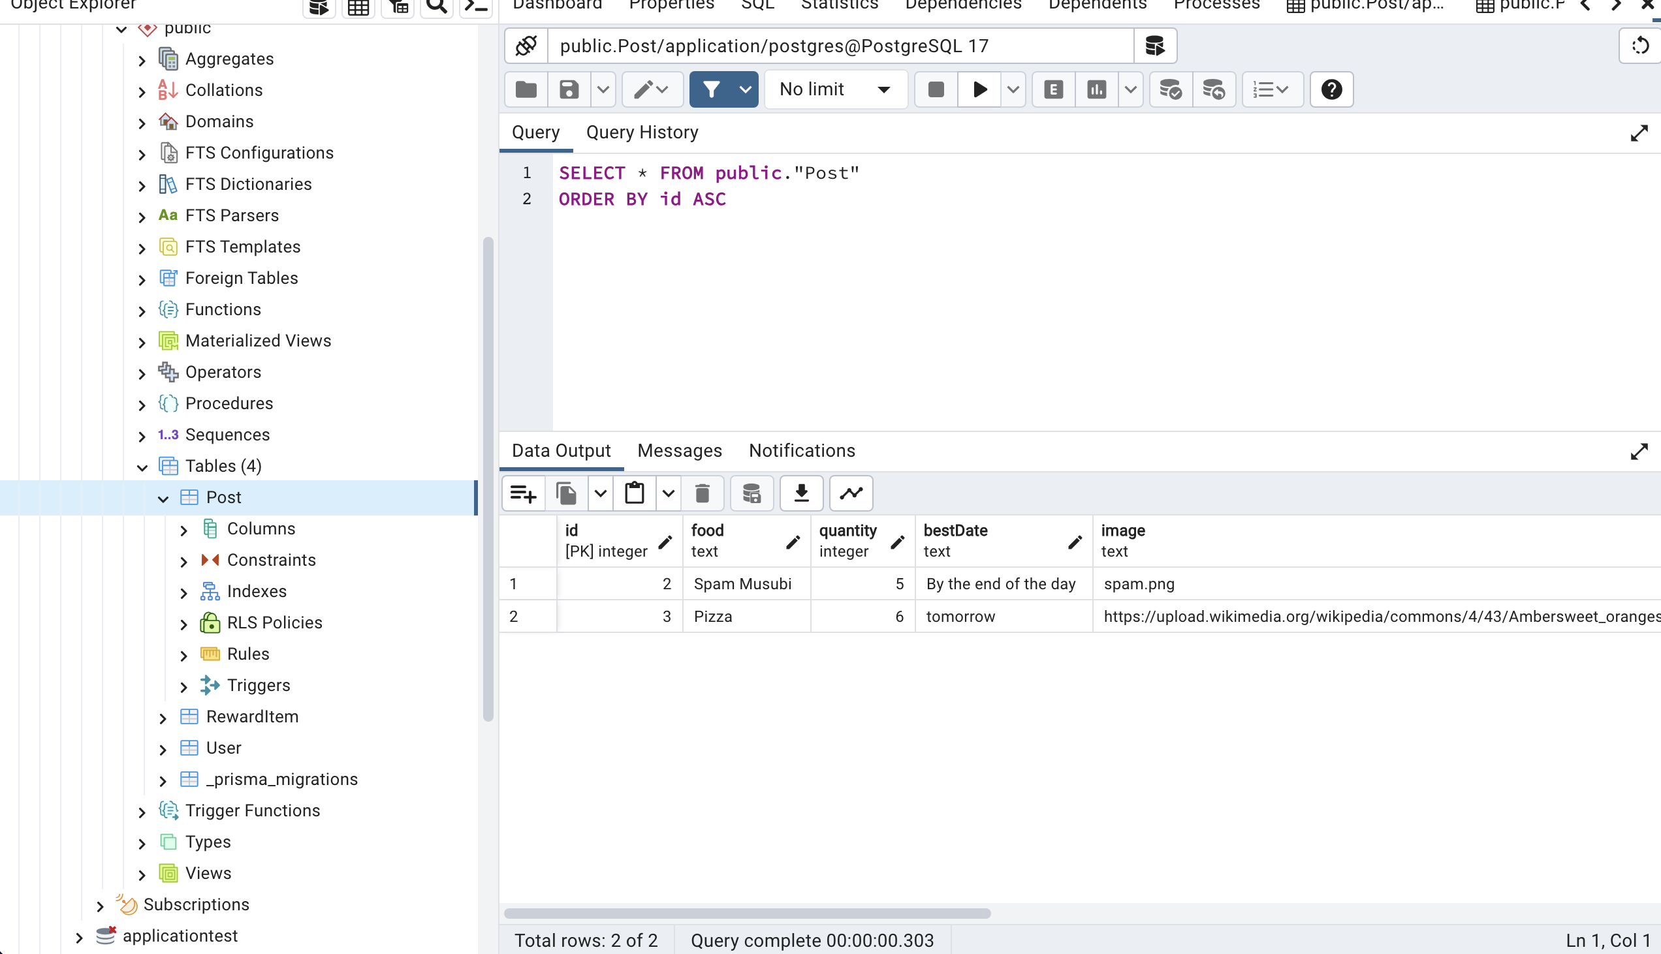Open the save options dropdown arrow

(x=603, y=89)
